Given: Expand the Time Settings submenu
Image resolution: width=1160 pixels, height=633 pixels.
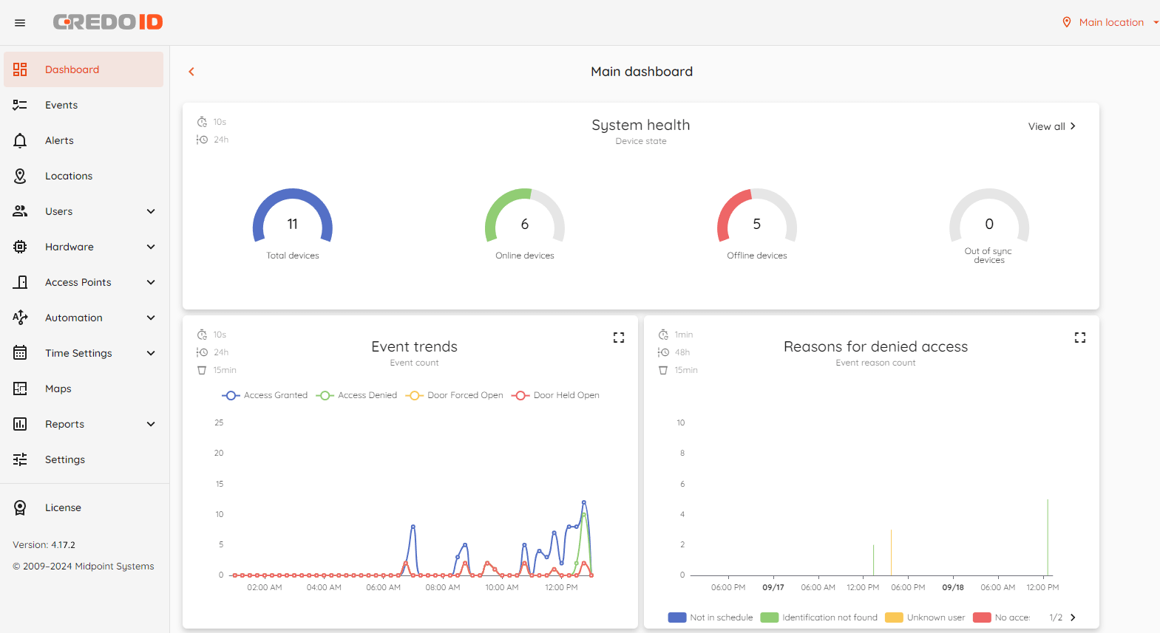Looking at the screenshot, I should pyautogui.click(x=151, y=353).
